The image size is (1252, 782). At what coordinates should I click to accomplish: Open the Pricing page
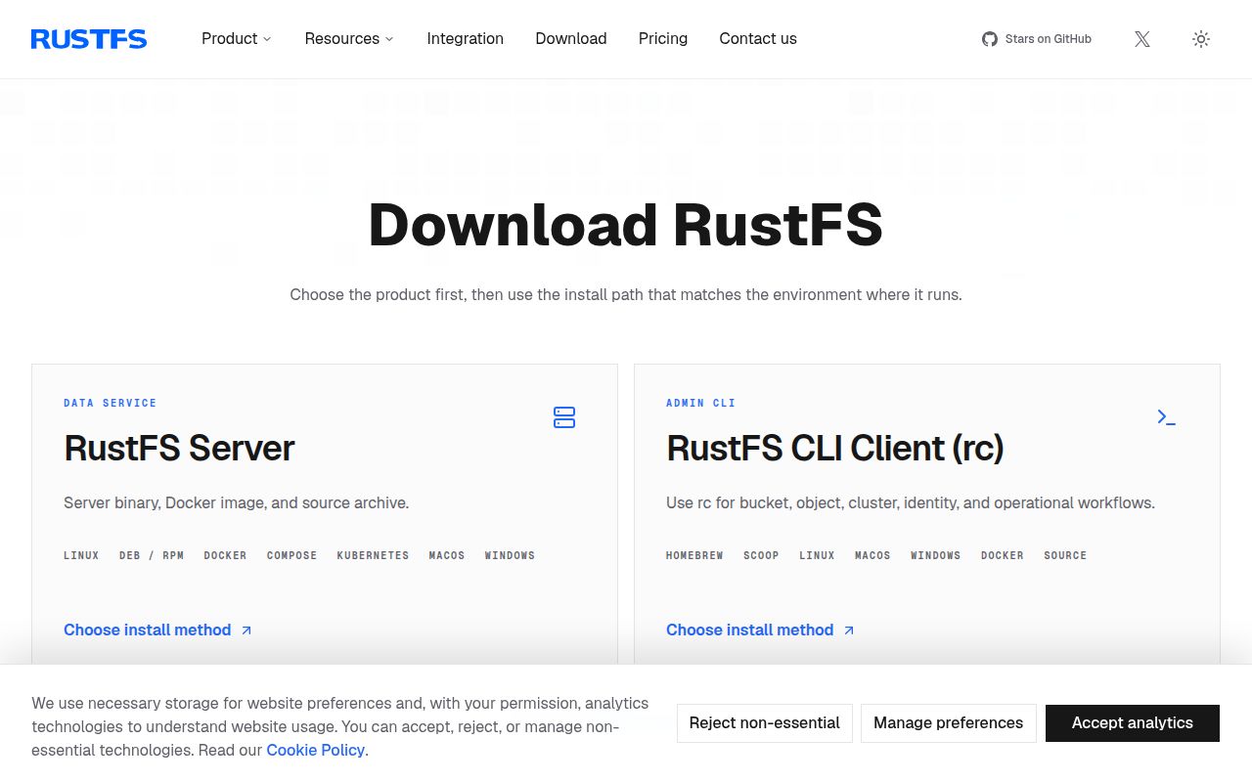(663, 39)
